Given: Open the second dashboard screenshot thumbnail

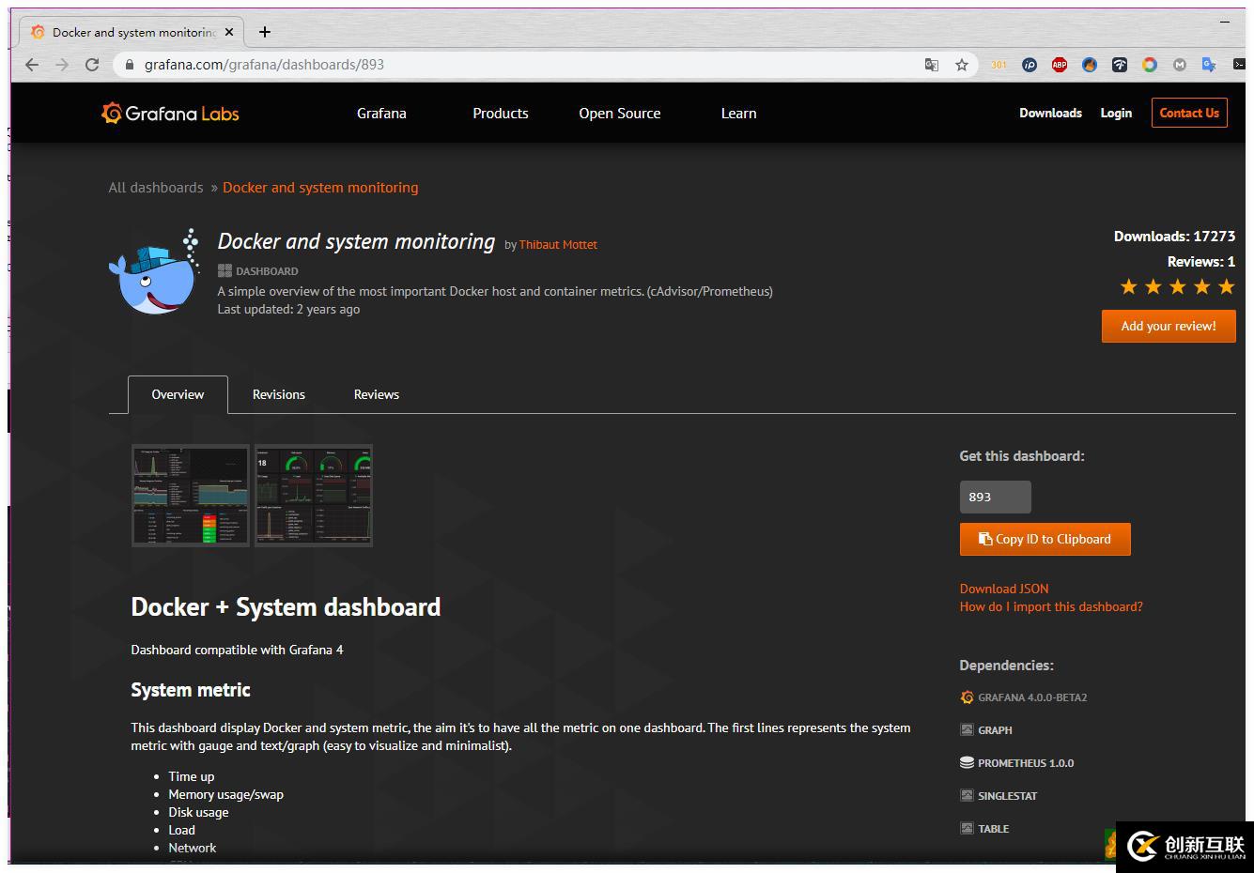Looking at the screenshot, I should click(x=314, y=496).
